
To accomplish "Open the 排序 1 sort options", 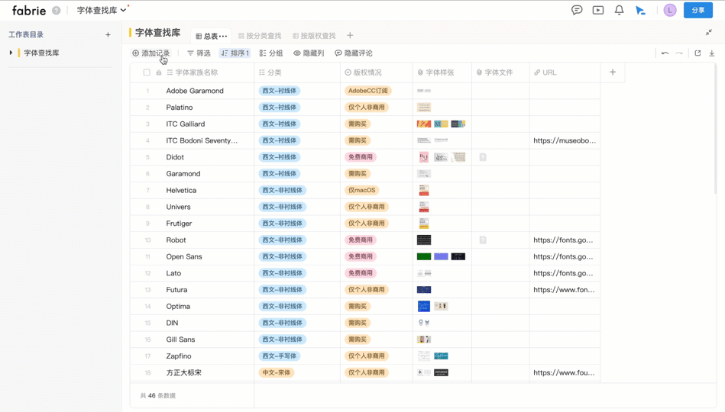I will [235, 53].
